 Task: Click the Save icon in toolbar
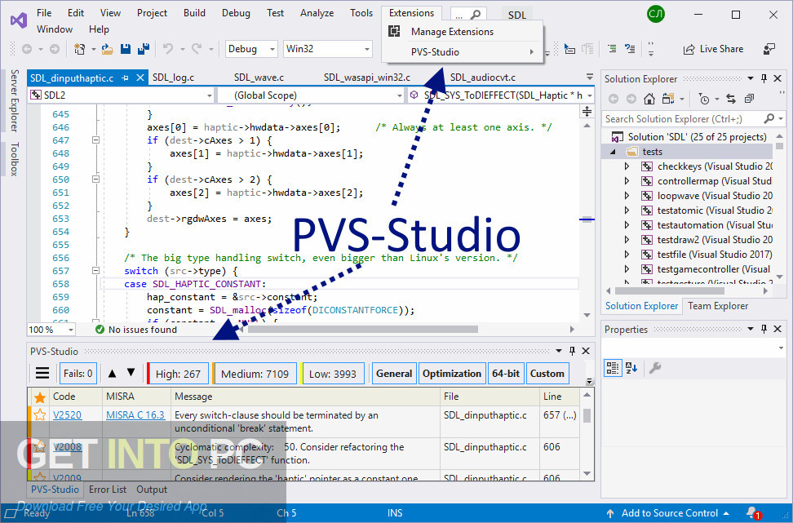coord(126,49)
